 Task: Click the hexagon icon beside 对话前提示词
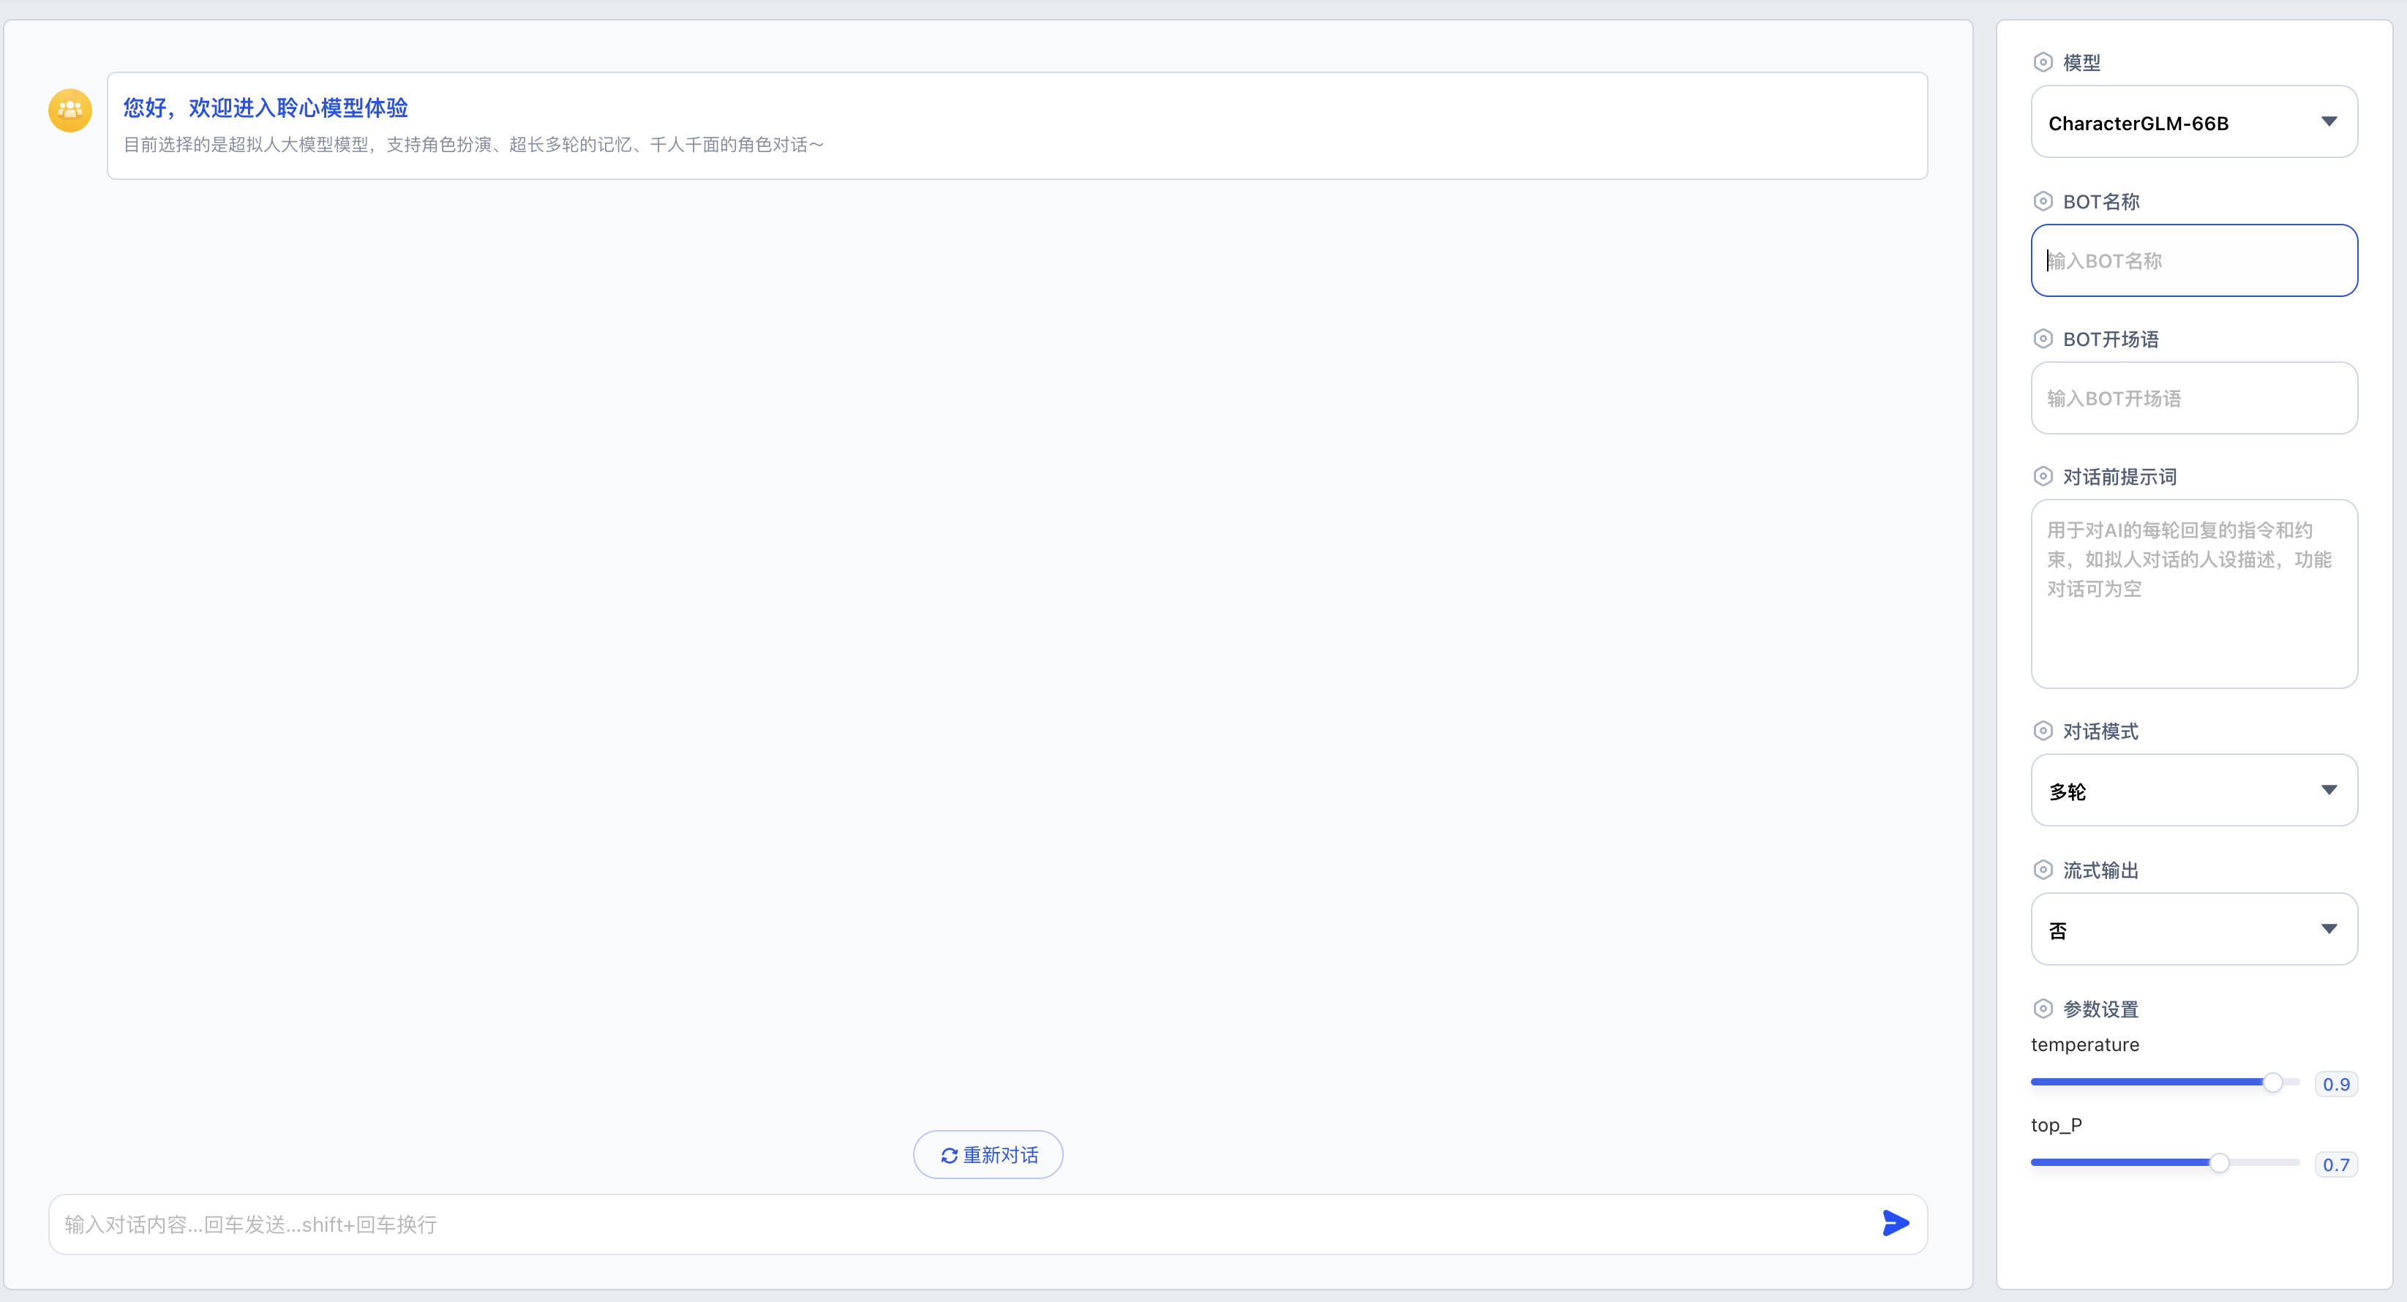point(2043,476)
